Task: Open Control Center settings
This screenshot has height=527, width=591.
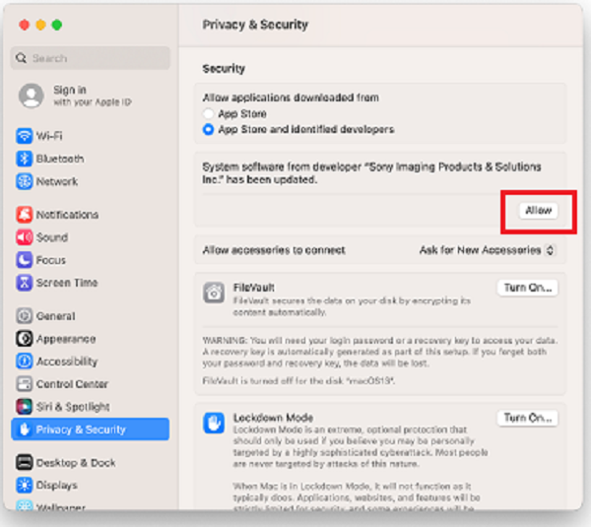Action: click(71, 384)
